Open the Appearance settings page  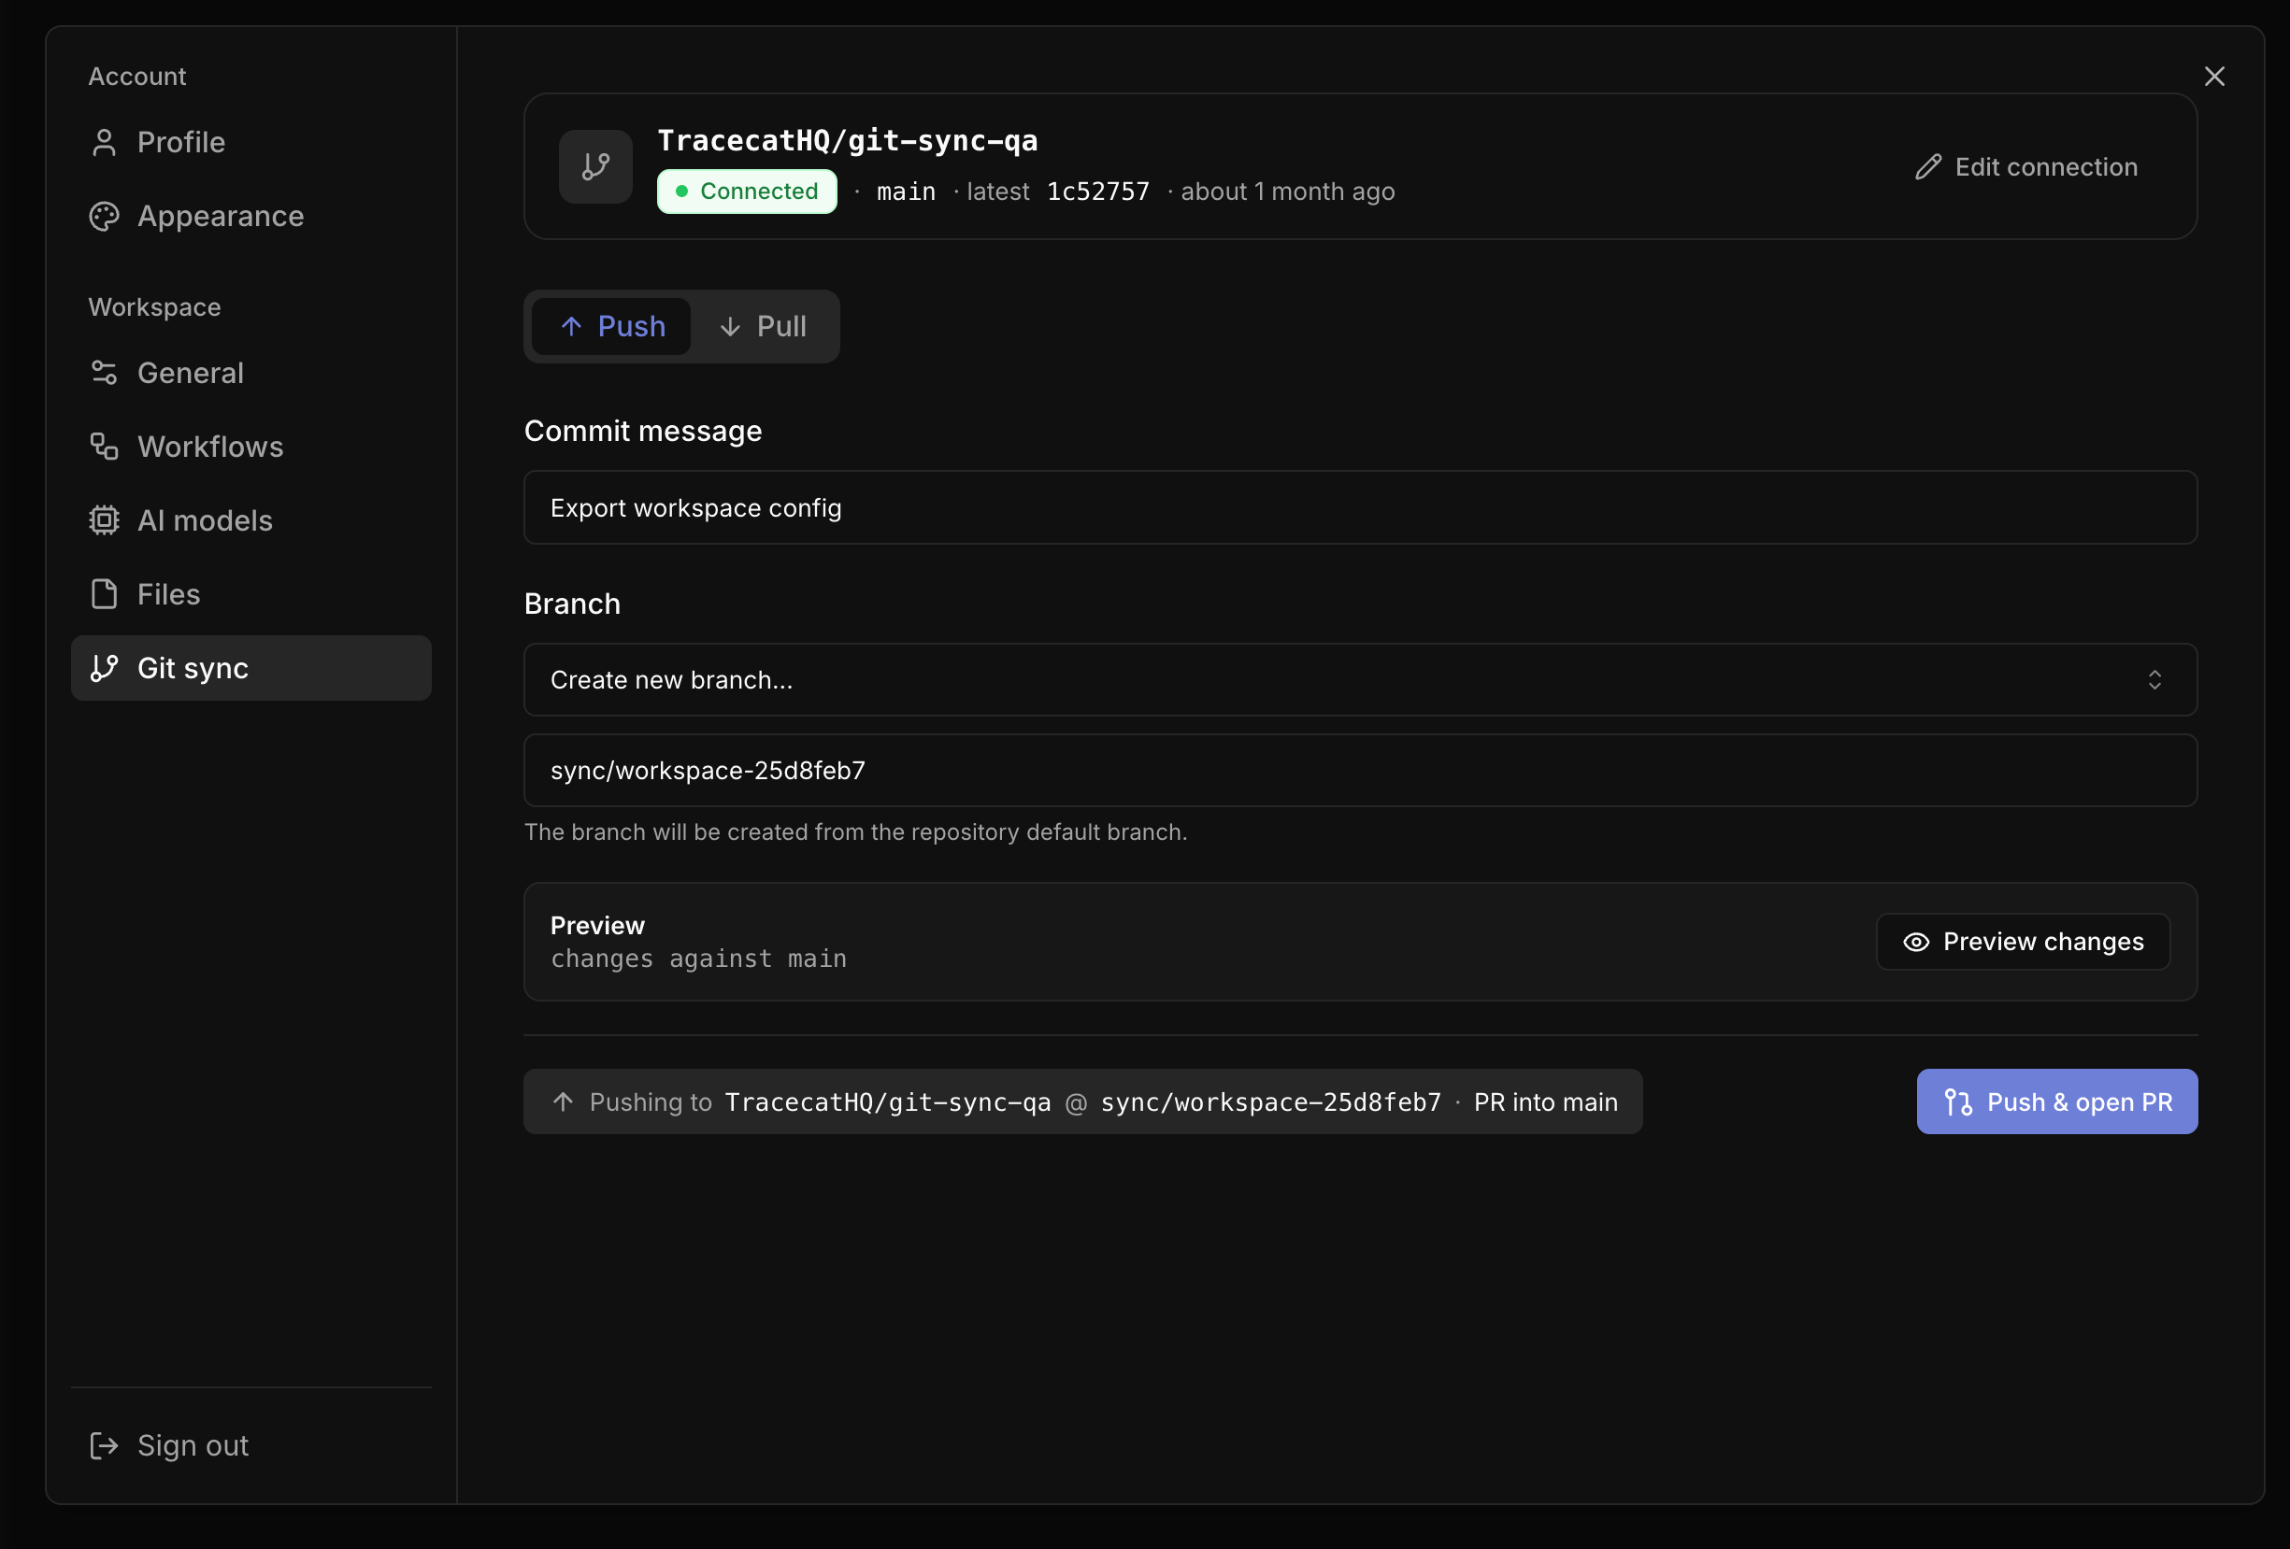(251, 217)
